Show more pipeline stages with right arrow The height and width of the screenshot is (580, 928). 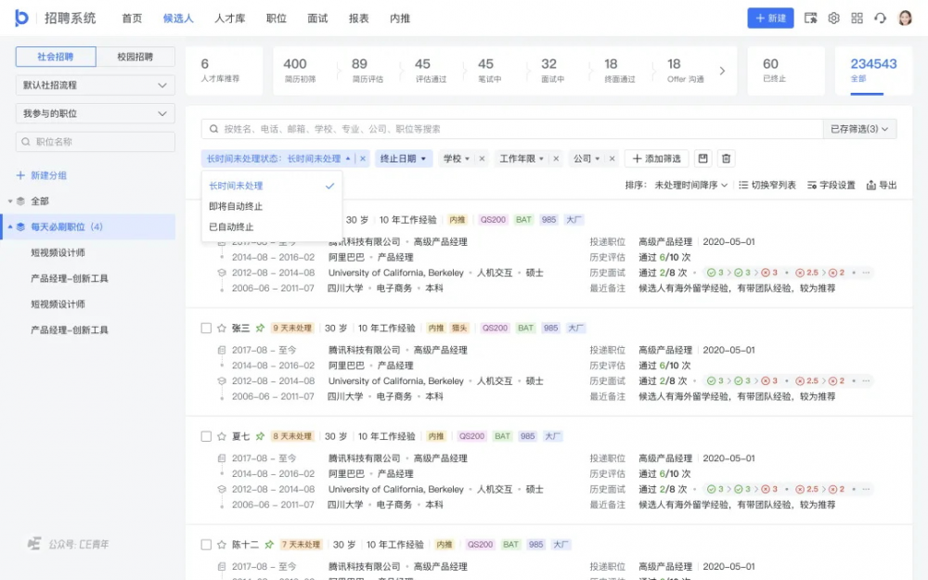coord(722,71)
